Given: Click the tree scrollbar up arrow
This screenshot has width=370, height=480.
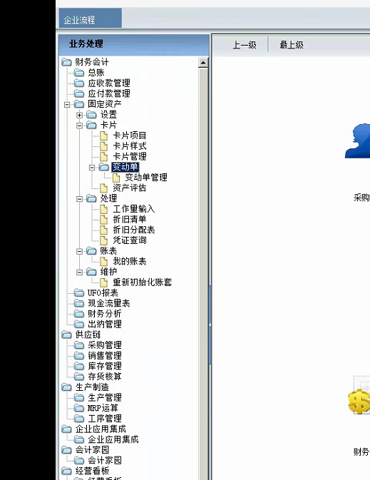Looking at the screenshot, I should point(203,63).
